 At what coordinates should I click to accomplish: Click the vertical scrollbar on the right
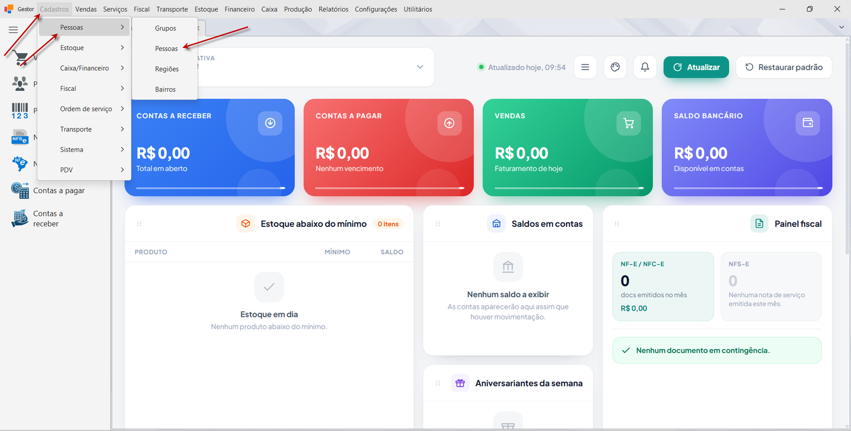pos(847,149)
